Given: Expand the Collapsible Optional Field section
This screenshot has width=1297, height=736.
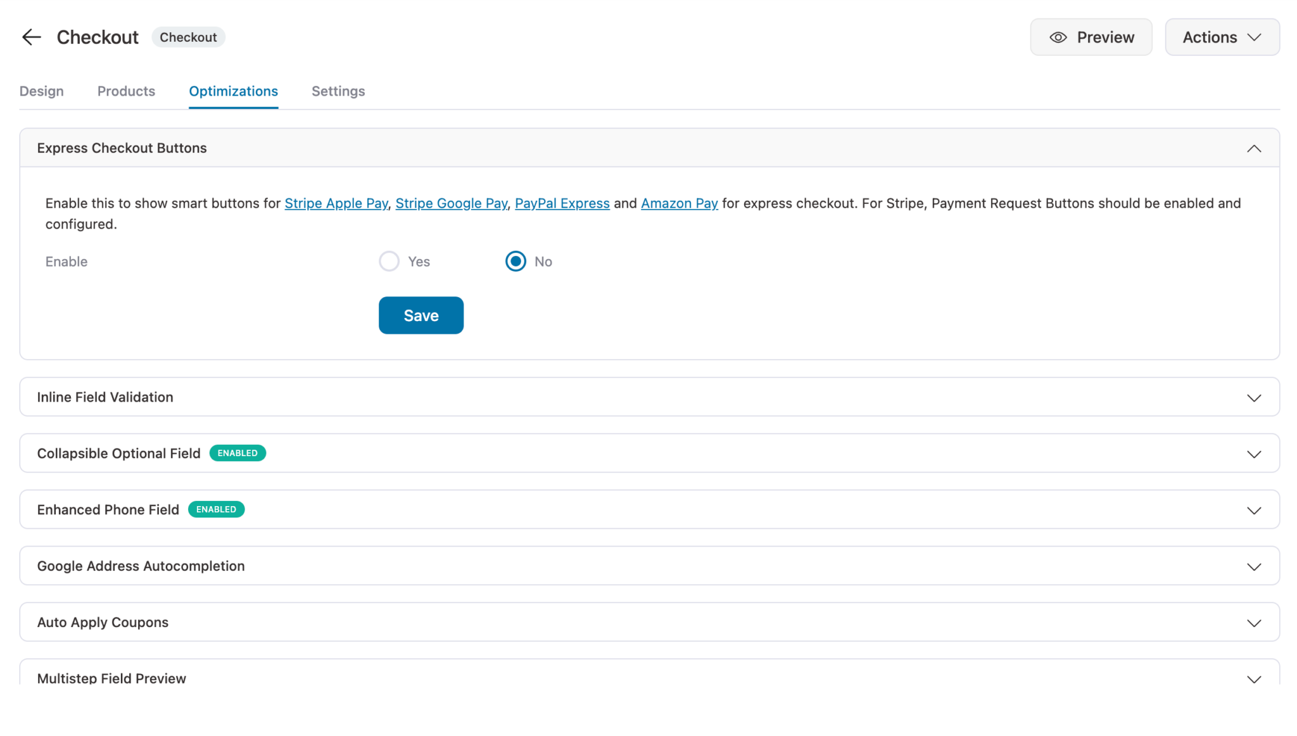Looking at the screenshot, I should click(x=1254, y=454).
